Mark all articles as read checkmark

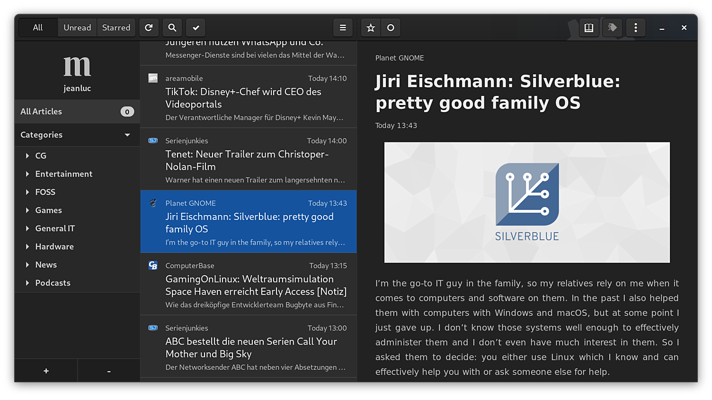tap(196, 28)
